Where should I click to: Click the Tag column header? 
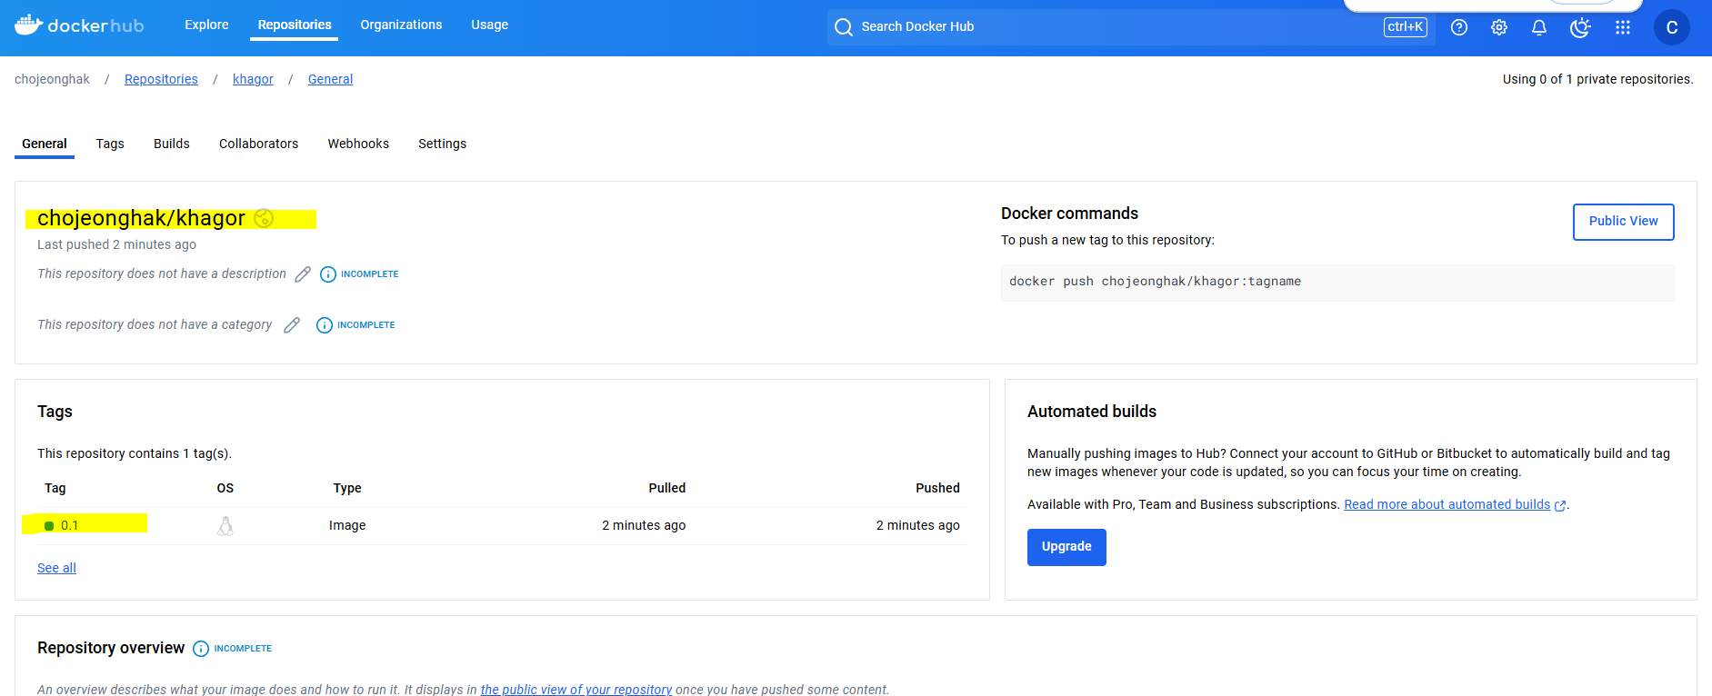[x=55, y=489]
